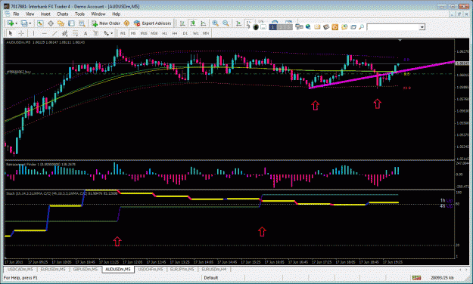
Task: Toggle the chart shift icon
Action: pos(249,23)
